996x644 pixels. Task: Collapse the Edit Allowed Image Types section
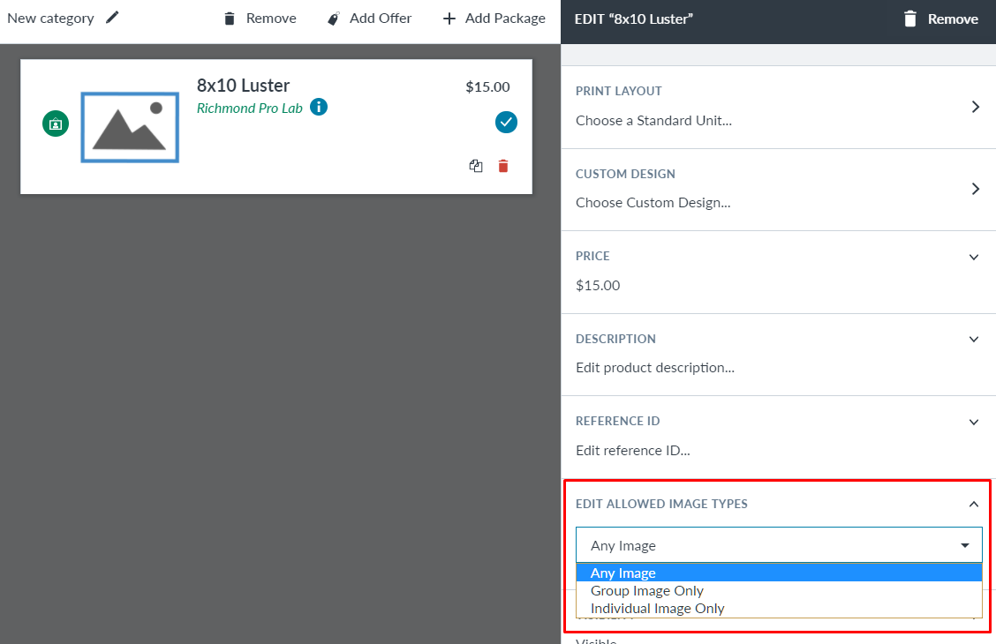(x=973, y=504)
